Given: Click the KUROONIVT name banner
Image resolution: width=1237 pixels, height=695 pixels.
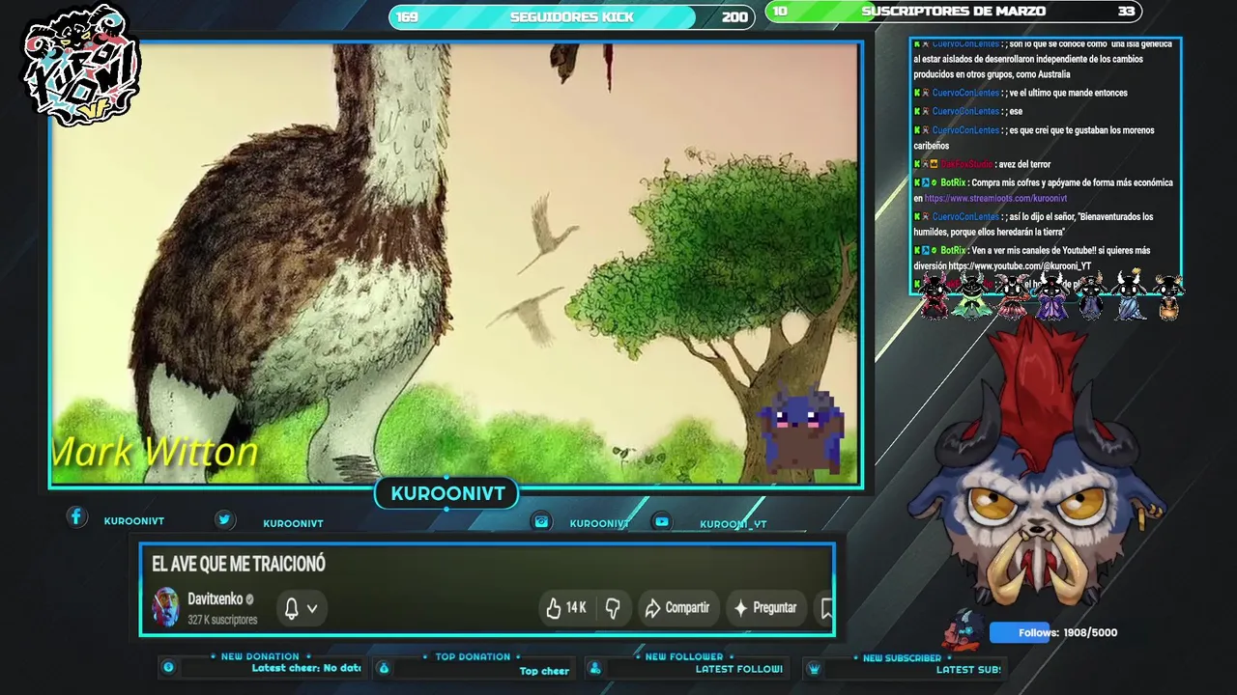Looking at the screenshot, I should 447,493.
